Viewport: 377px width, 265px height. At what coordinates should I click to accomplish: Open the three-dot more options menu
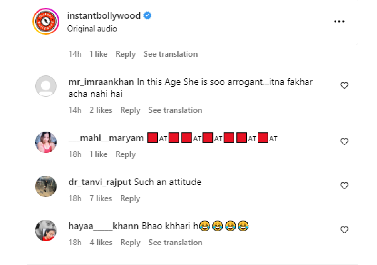click(x=339, y=21)
